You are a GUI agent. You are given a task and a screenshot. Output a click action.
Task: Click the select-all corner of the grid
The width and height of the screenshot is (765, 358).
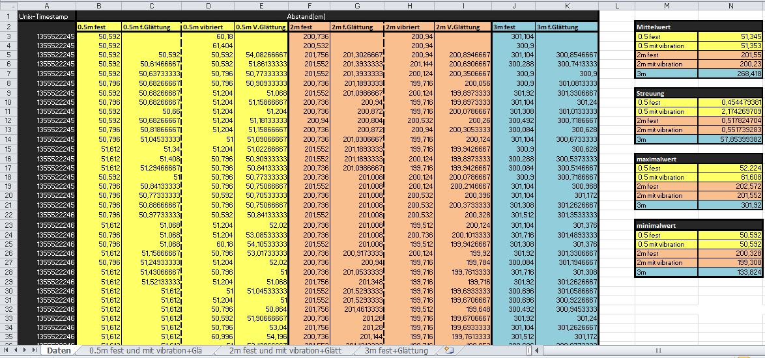tap(8, 5)
